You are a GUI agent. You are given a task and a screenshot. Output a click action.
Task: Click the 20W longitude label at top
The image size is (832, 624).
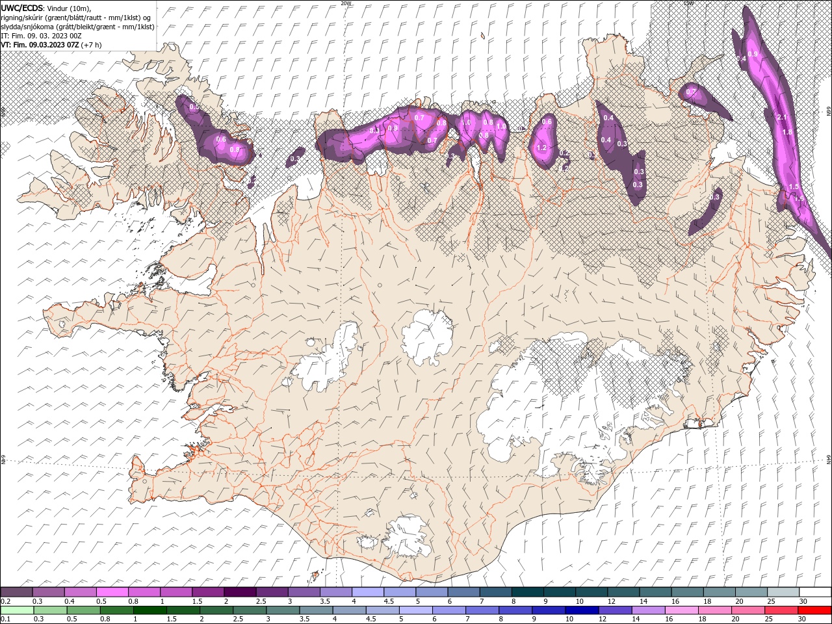pyautogui.click(x=346, y=3)
